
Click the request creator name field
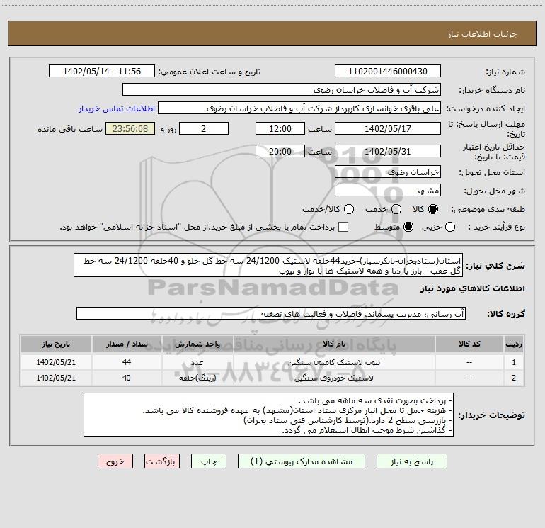[x=299, y=108]
